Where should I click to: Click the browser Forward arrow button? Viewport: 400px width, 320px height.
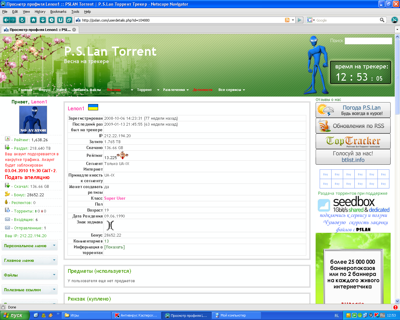click(x=13, y=20)
